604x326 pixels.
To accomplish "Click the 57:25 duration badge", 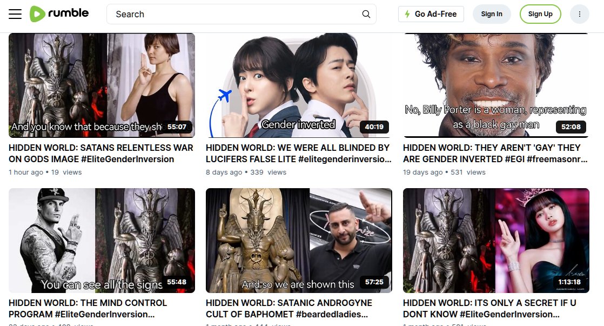I will (x=374, y=282).
